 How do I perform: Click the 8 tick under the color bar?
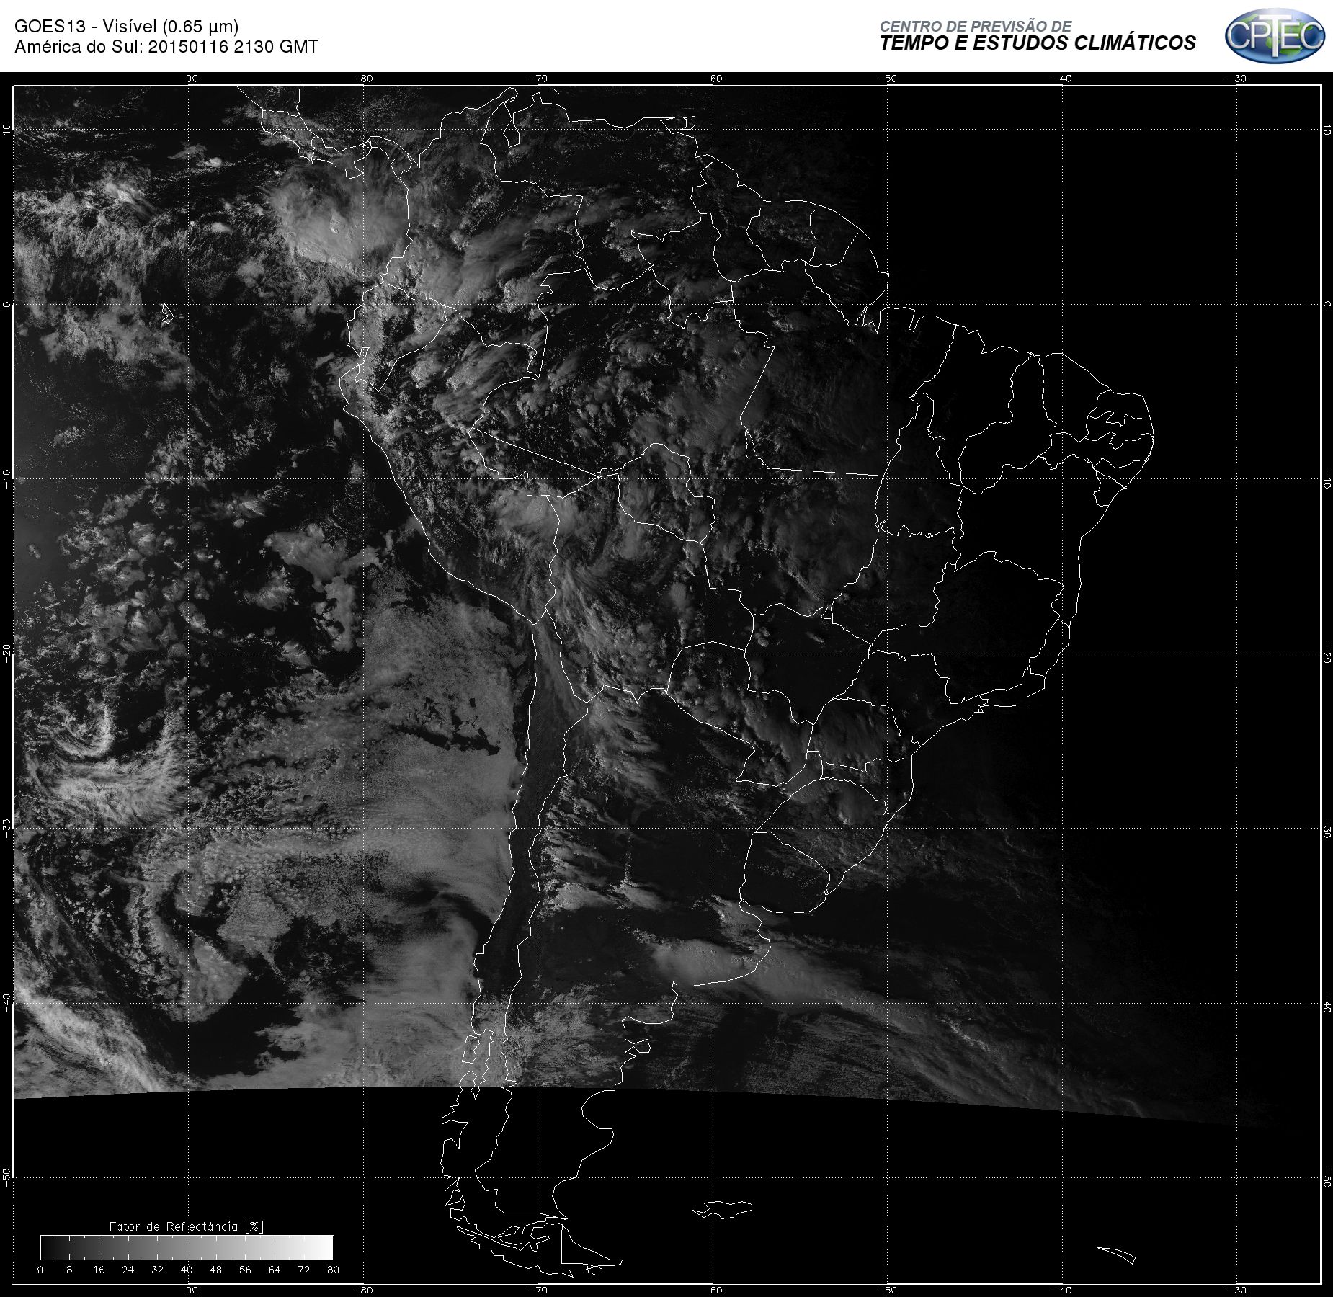tap(69, 1270)
